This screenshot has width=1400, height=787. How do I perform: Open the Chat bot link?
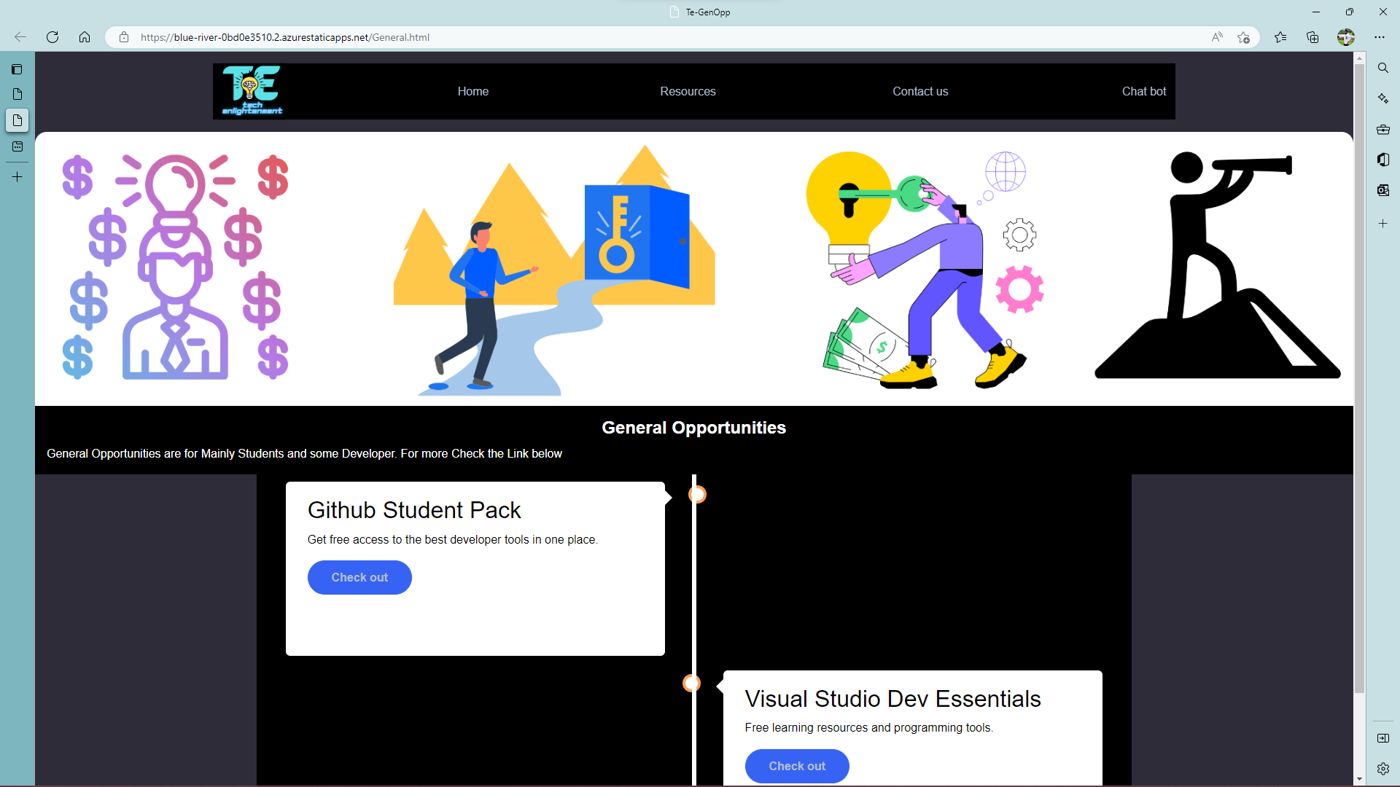tap(1143, 92)
